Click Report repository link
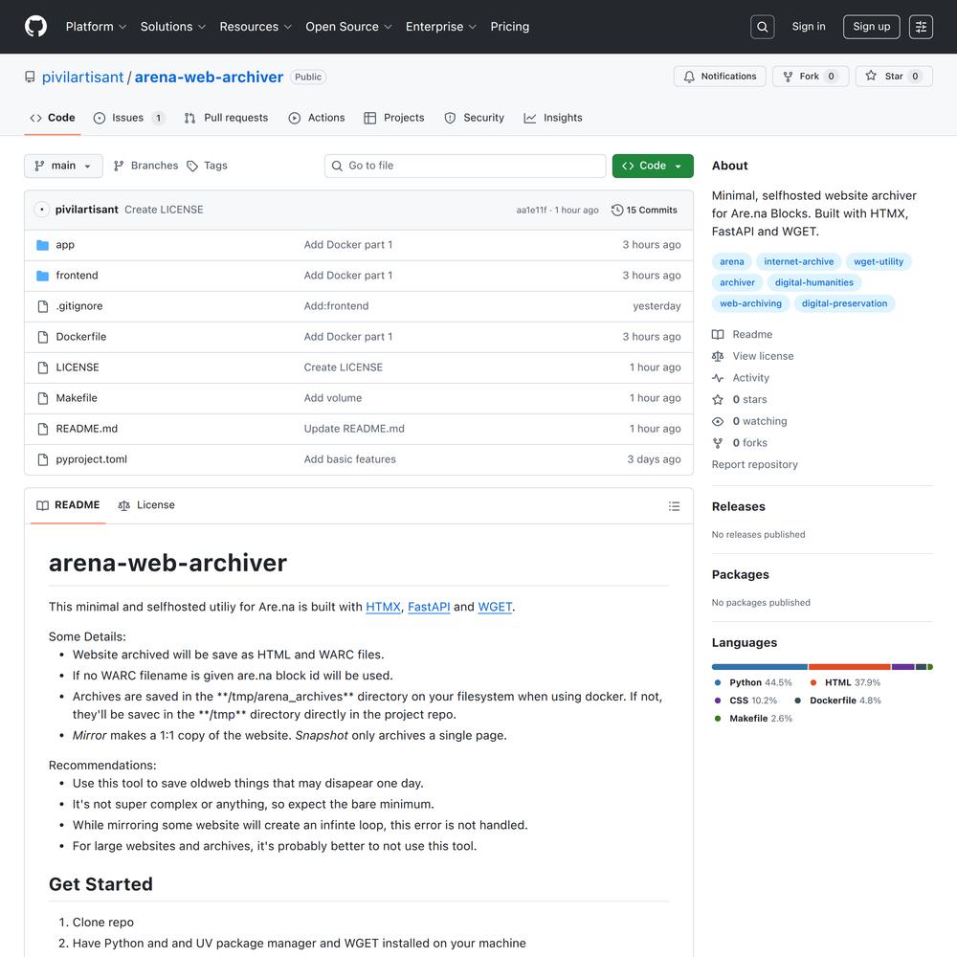The height and width of the screenshot is (957, 957). click(754, 464)
